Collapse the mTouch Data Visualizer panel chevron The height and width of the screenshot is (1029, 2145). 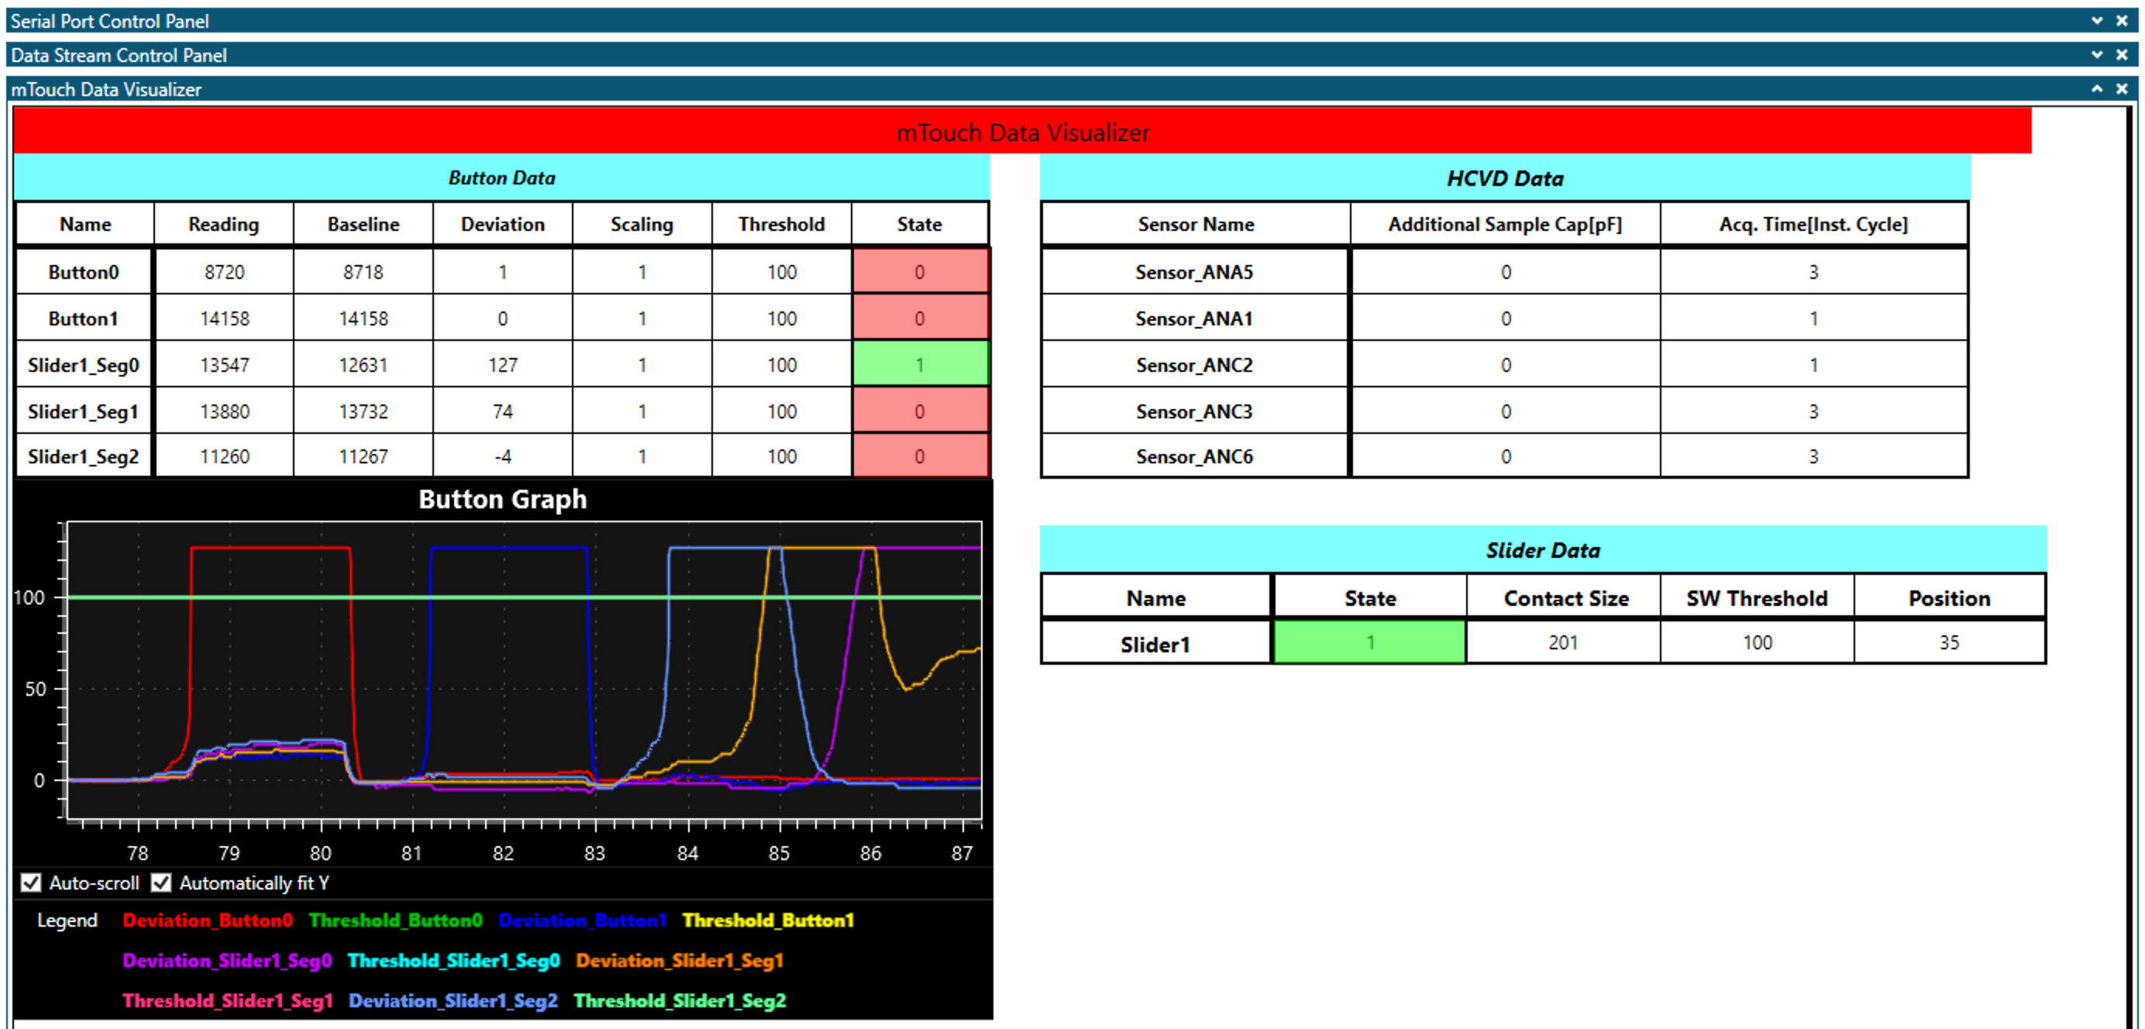point(2097,89)
